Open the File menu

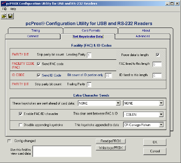point(4,9)
